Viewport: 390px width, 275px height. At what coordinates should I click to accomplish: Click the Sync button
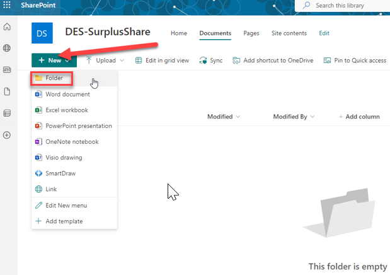211,61
